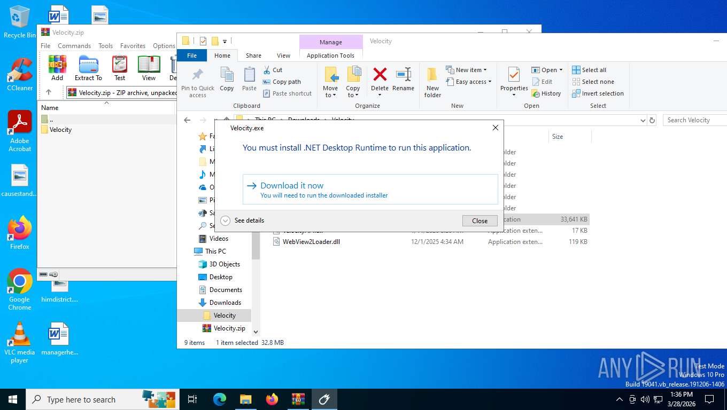Open the notification center icon
This screenshot has width=727, height=410.
point(709,399)
